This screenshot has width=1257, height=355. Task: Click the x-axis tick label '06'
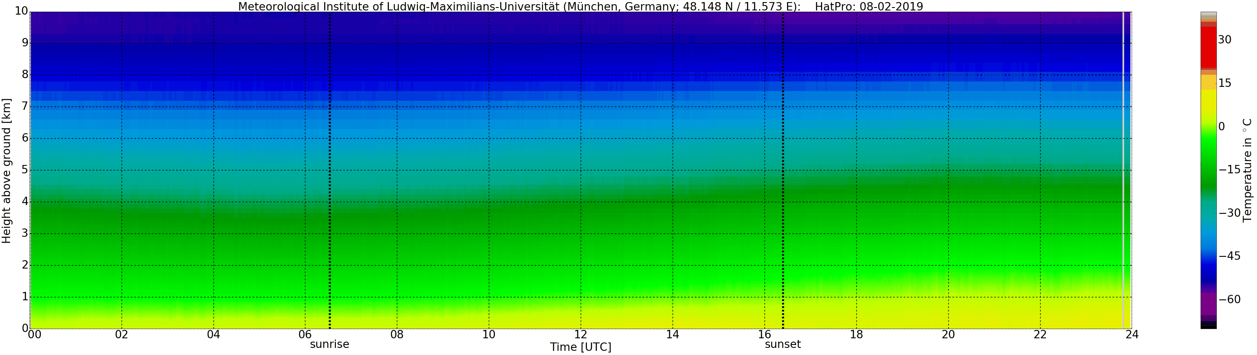click(305, 335)
